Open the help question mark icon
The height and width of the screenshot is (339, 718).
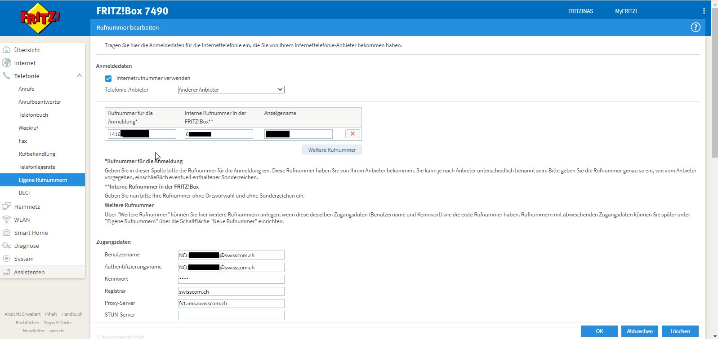pos(695,27)
